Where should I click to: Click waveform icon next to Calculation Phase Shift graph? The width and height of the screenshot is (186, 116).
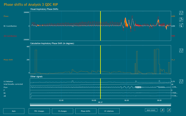pyautogui.click(x=181, y=50)
